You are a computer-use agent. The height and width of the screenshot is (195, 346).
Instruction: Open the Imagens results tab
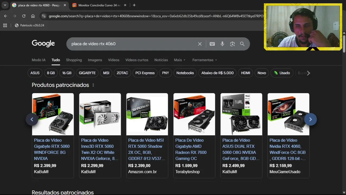pyautogui.click(x=95, y=60)
